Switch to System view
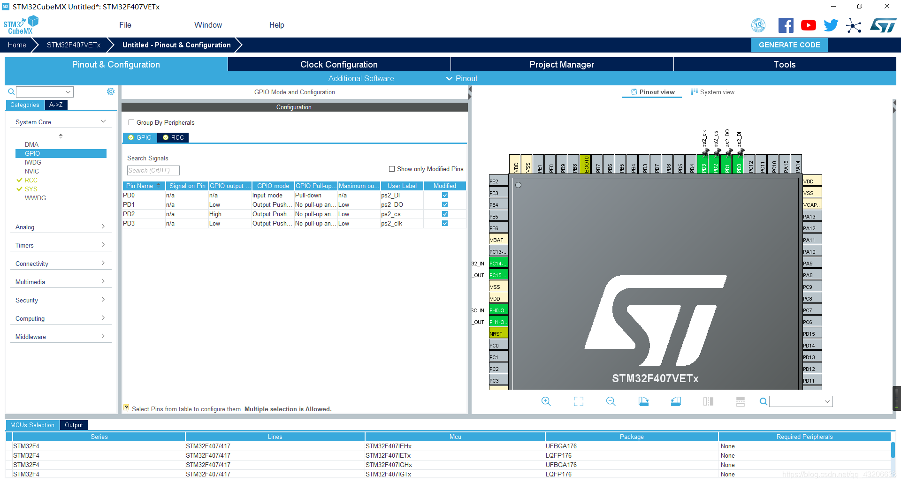Image resolution: width=901 pixels, height=483 pixels. (712, 92)
